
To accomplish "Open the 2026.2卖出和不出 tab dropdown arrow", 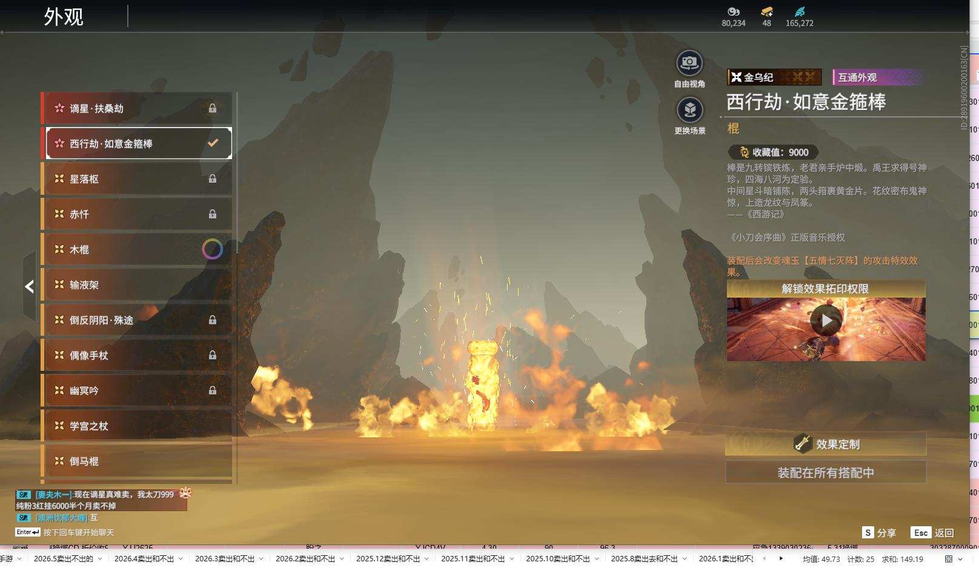I will click(x=342, y=558).
